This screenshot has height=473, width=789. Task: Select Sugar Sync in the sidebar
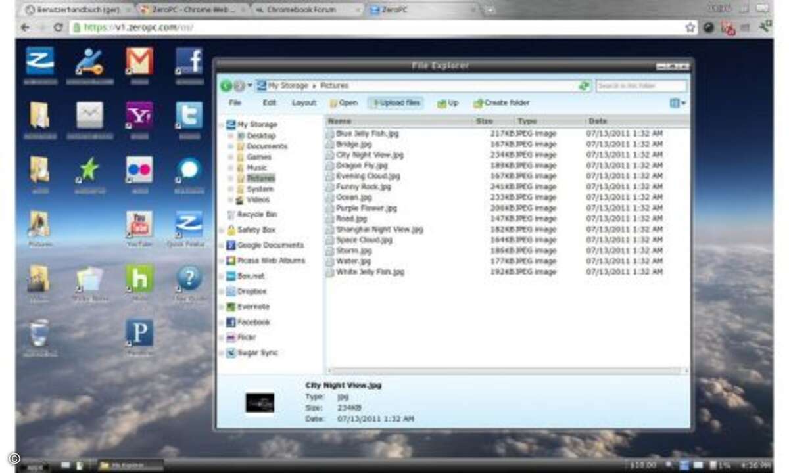[x=252, y=353]
